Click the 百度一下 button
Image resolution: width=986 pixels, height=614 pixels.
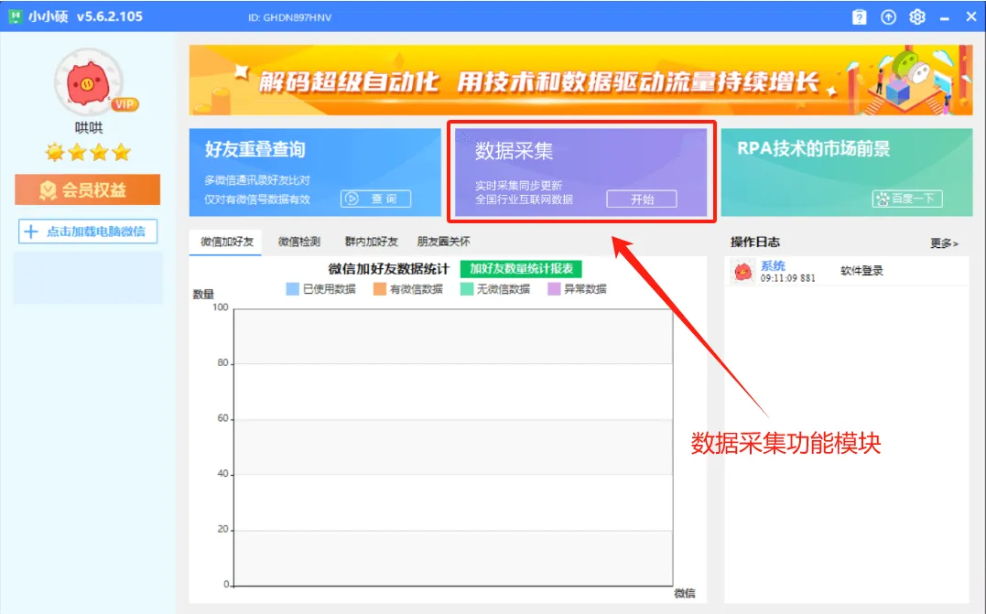click(907, 199)
